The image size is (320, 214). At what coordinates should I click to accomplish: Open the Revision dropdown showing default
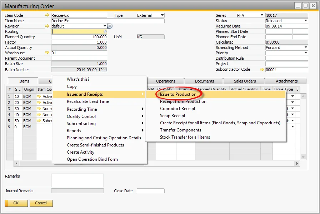click(x=105, y=26)
